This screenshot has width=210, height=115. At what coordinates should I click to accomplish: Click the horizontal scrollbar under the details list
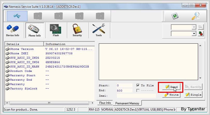(x=49, y=103)
